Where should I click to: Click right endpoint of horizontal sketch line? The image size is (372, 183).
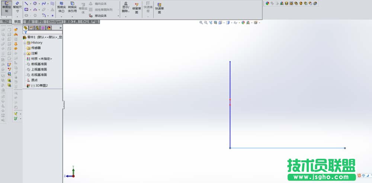345,148
